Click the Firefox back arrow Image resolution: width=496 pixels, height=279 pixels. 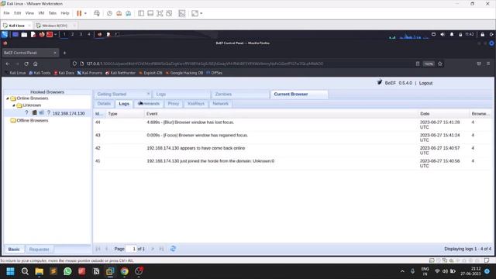(8, 64)
